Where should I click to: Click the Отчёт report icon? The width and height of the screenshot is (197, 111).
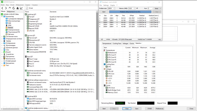[x=27, y=8]
